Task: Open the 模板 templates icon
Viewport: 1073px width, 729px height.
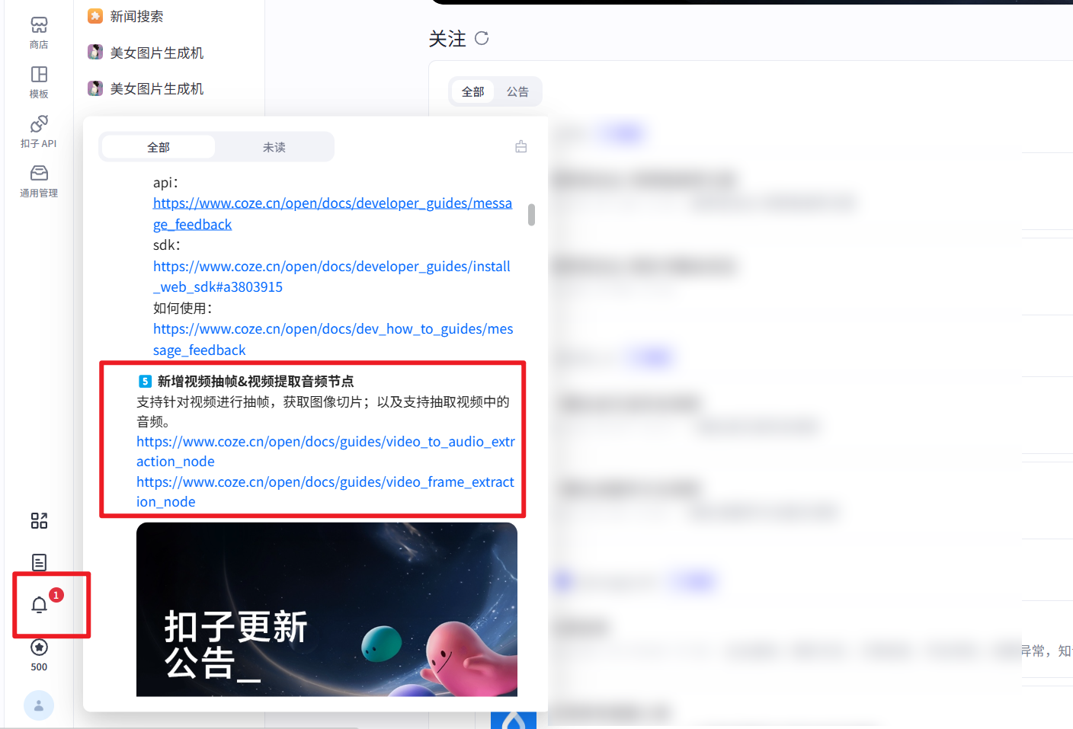Action: 39,82
